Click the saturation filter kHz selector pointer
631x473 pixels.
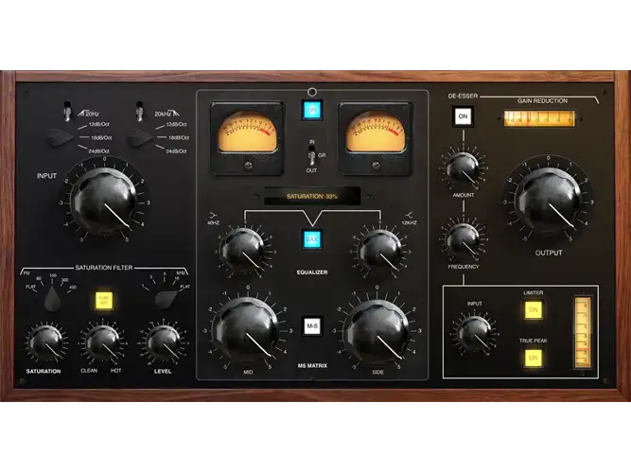[166, 299]
